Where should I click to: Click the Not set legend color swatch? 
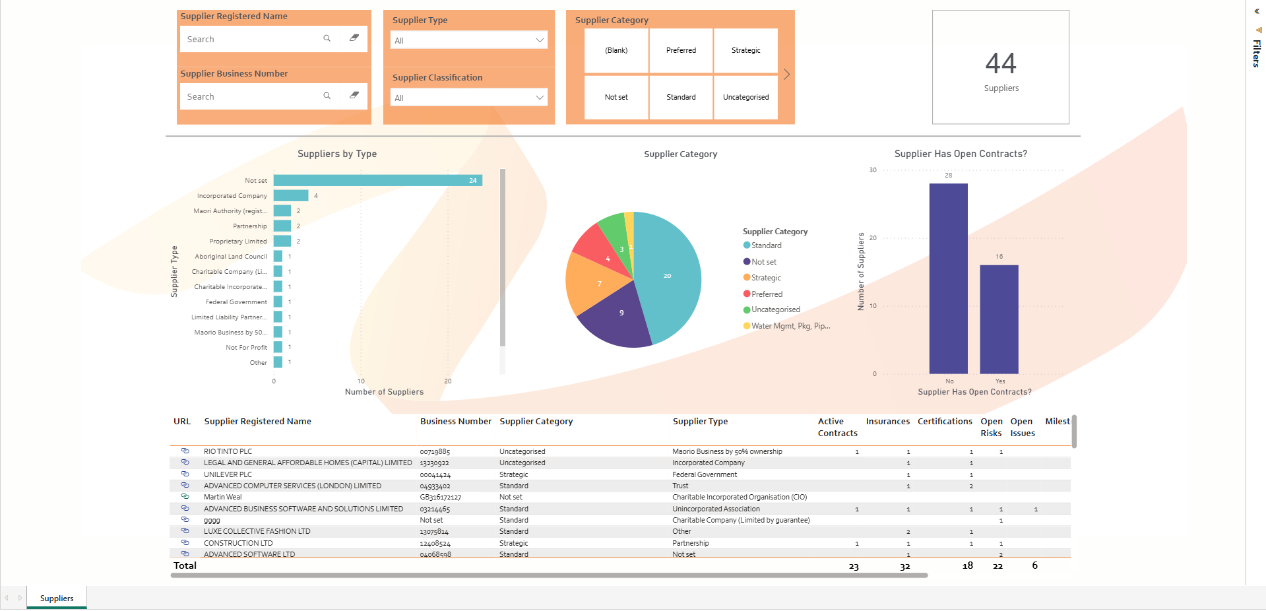[x=747, y=262]
